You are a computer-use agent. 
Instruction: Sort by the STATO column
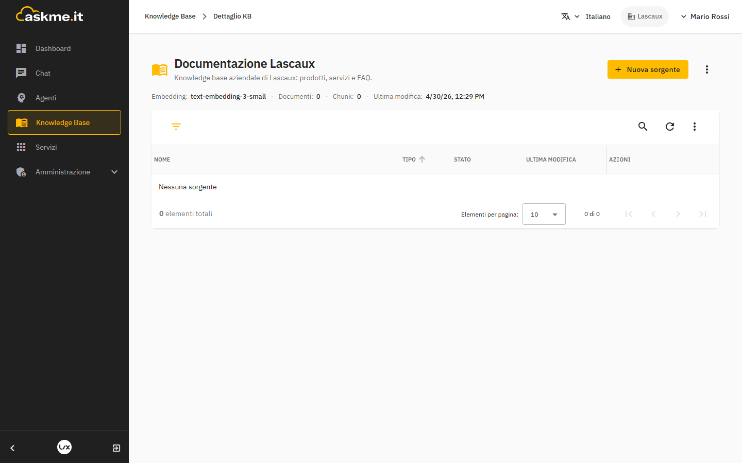[x=462, y=160]
